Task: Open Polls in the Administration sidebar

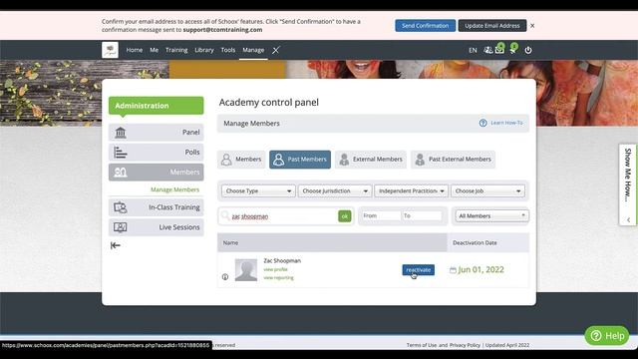Action: 157,153
